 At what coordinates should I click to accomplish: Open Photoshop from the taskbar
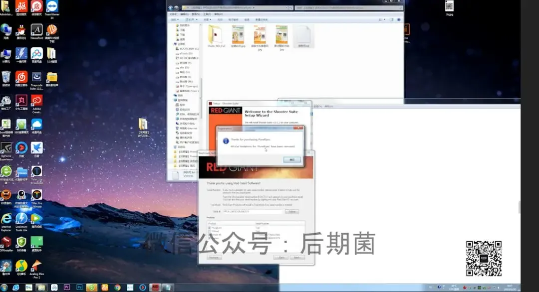point(79,288)
